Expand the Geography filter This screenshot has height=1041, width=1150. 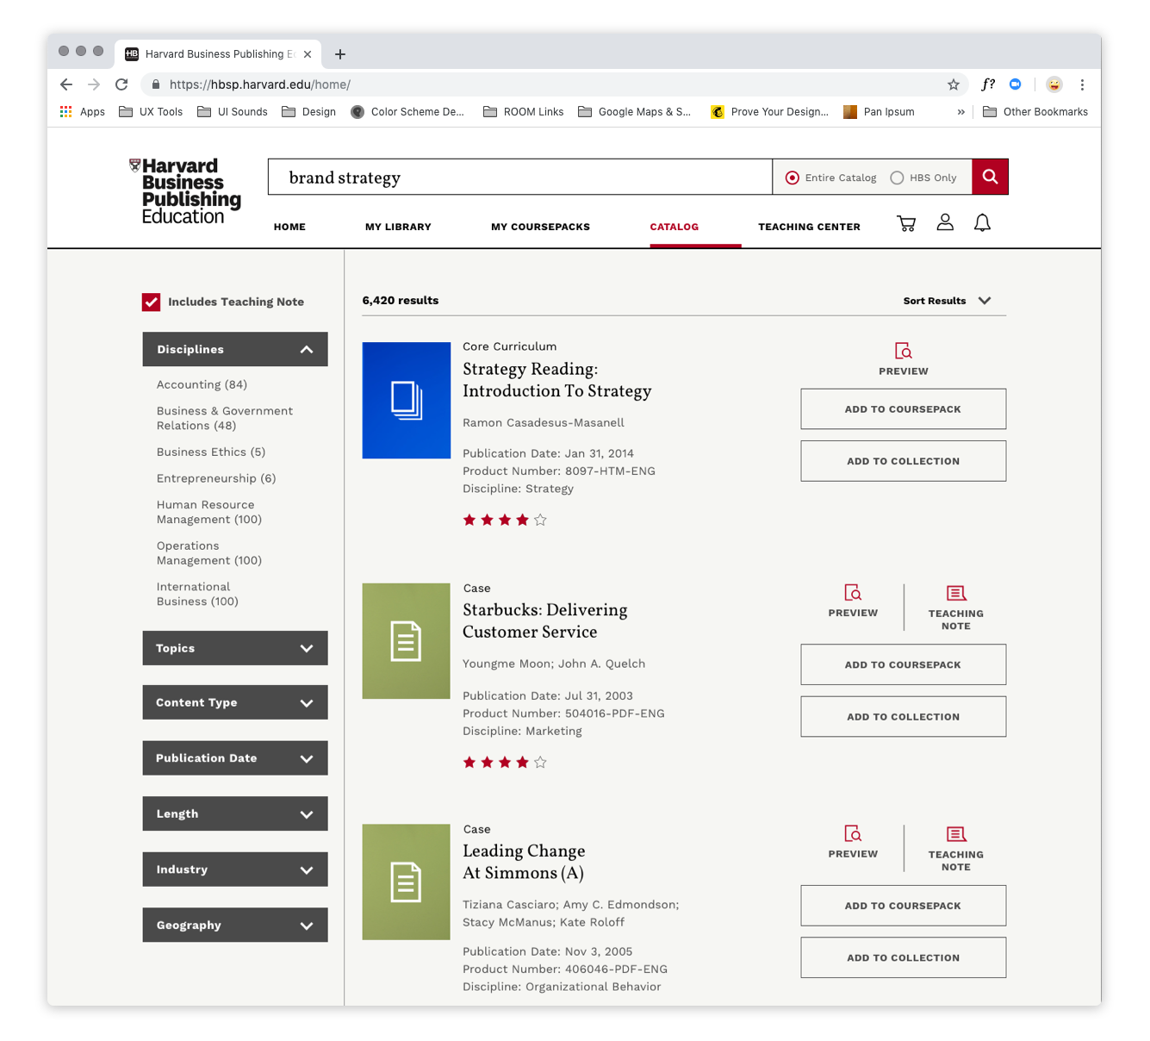[235, 925]
